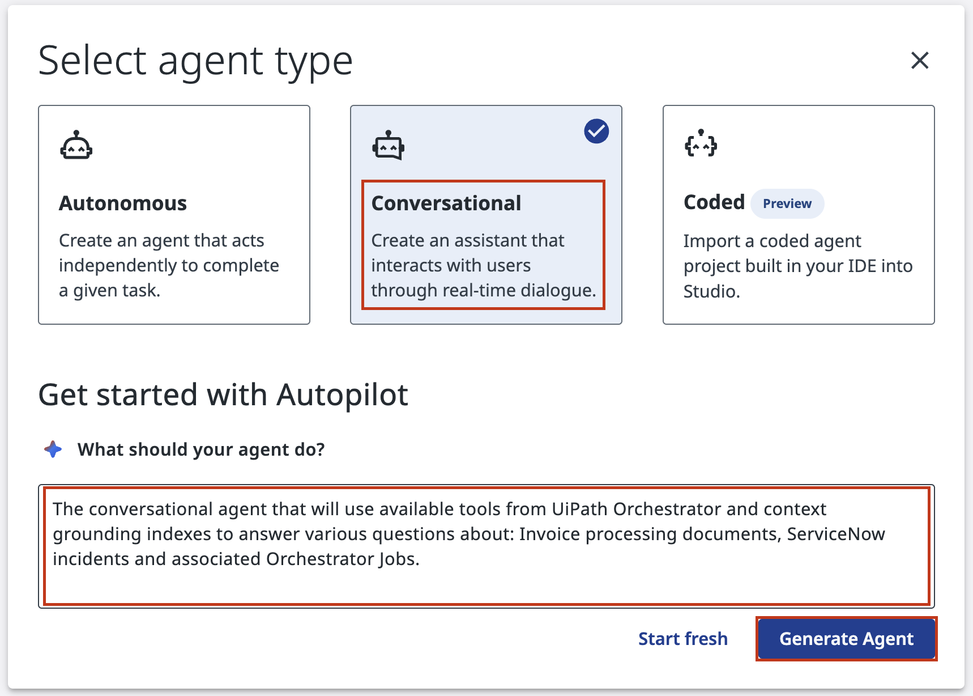
Task: Click the 'Select agent type' title
Action: pos(195,61)
